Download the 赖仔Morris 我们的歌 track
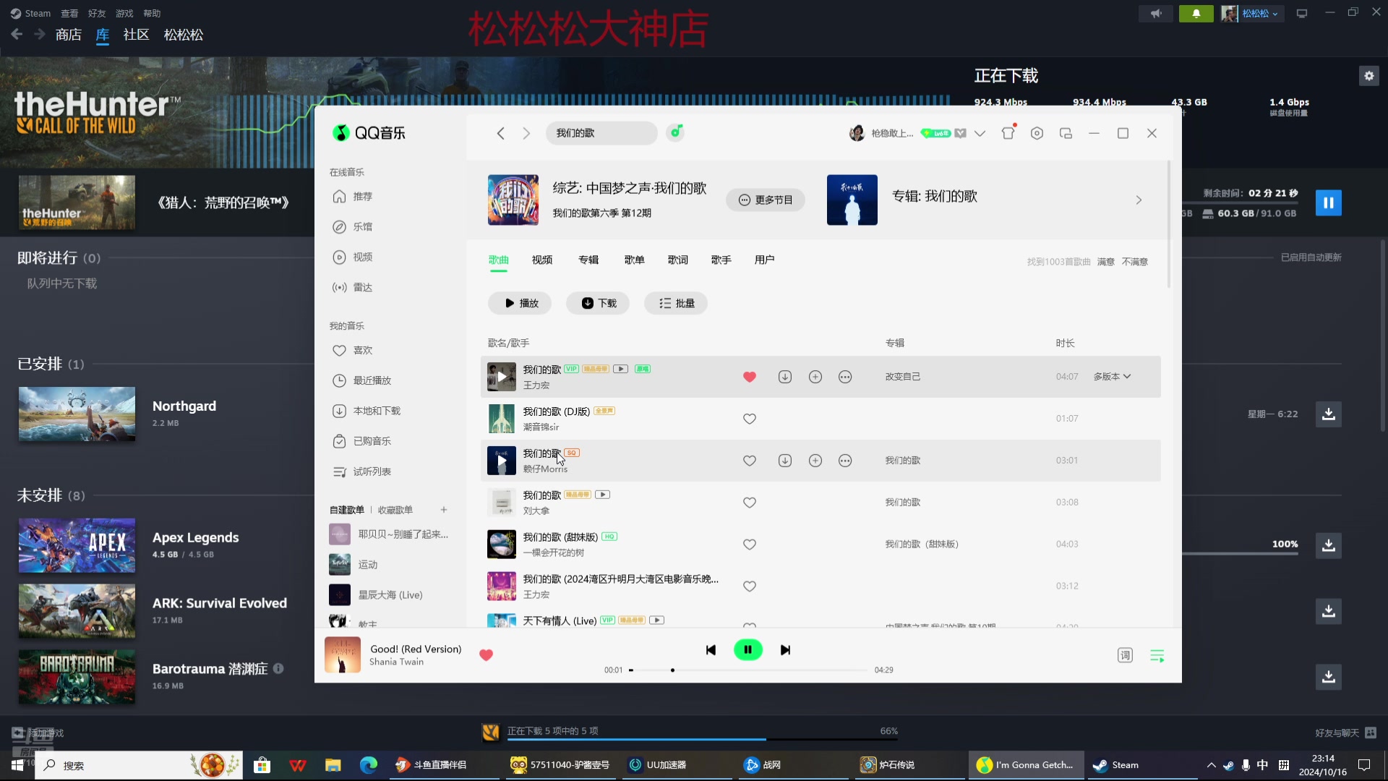The height and width of the screenshot is (781, 1388). pos(785,461)
